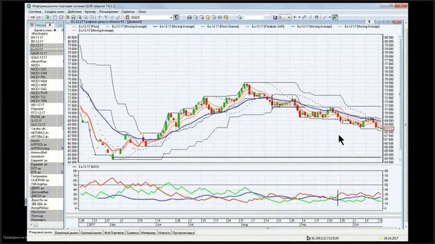Screen dimensions: 435x244
Task: Click the magnifier search icon in toolbar
Action: (x=240, y=17)
